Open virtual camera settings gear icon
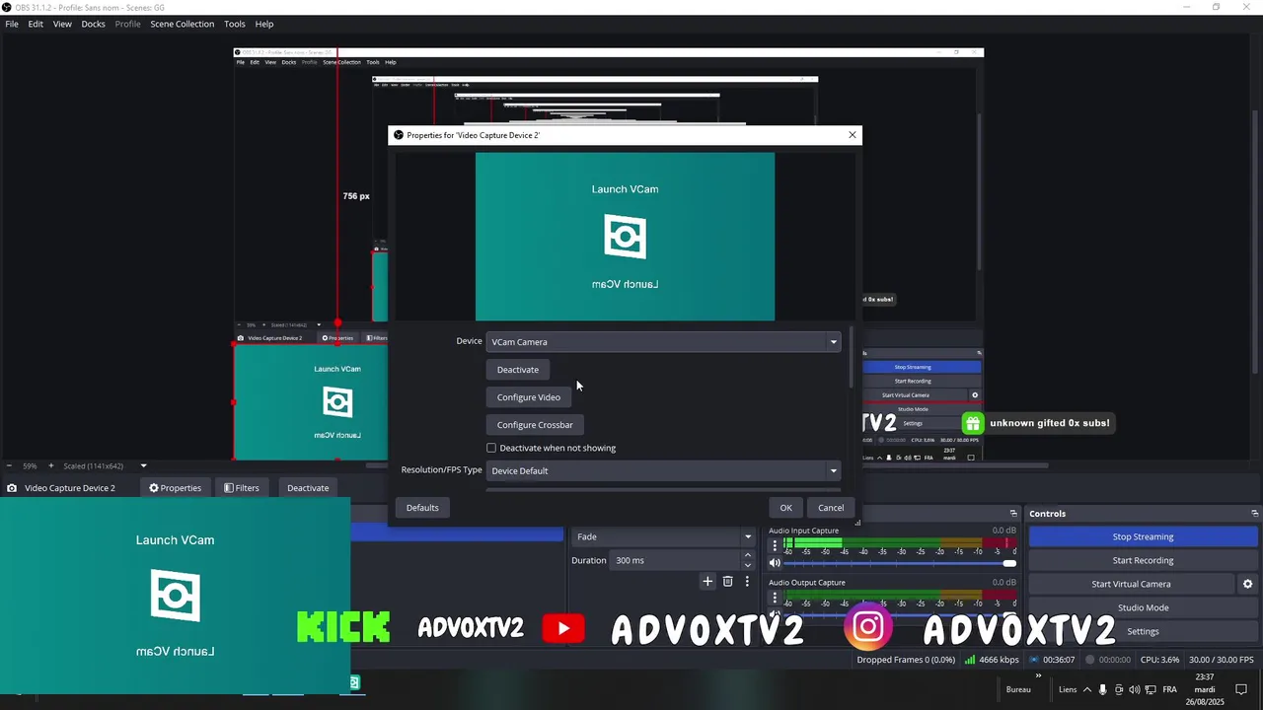Screen dimensions: 1263x710 click(x=1247, y=584)
